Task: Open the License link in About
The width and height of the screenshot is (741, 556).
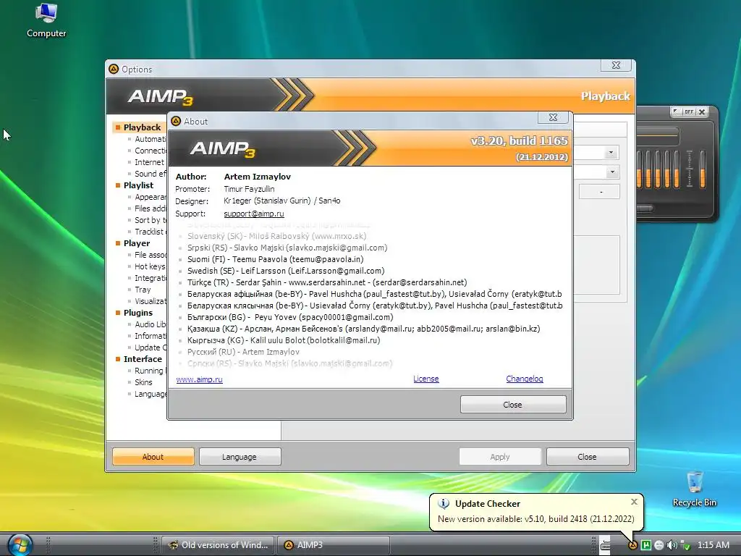Action: [x=425, y=379]
